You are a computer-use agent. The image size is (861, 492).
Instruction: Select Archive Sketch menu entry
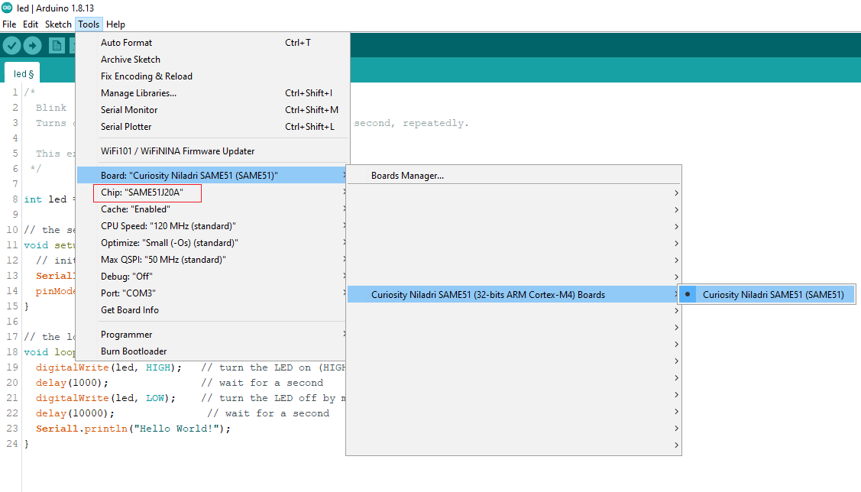pos(212,60)
